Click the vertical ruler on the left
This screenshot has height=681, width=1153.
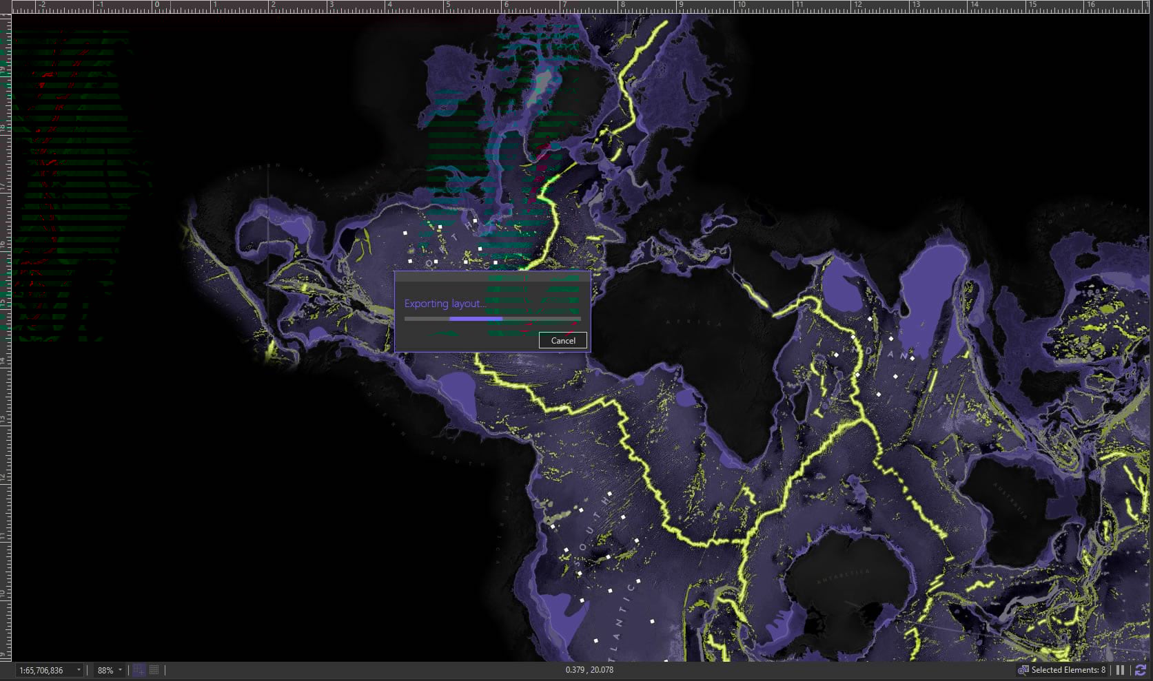coord(6,337)
